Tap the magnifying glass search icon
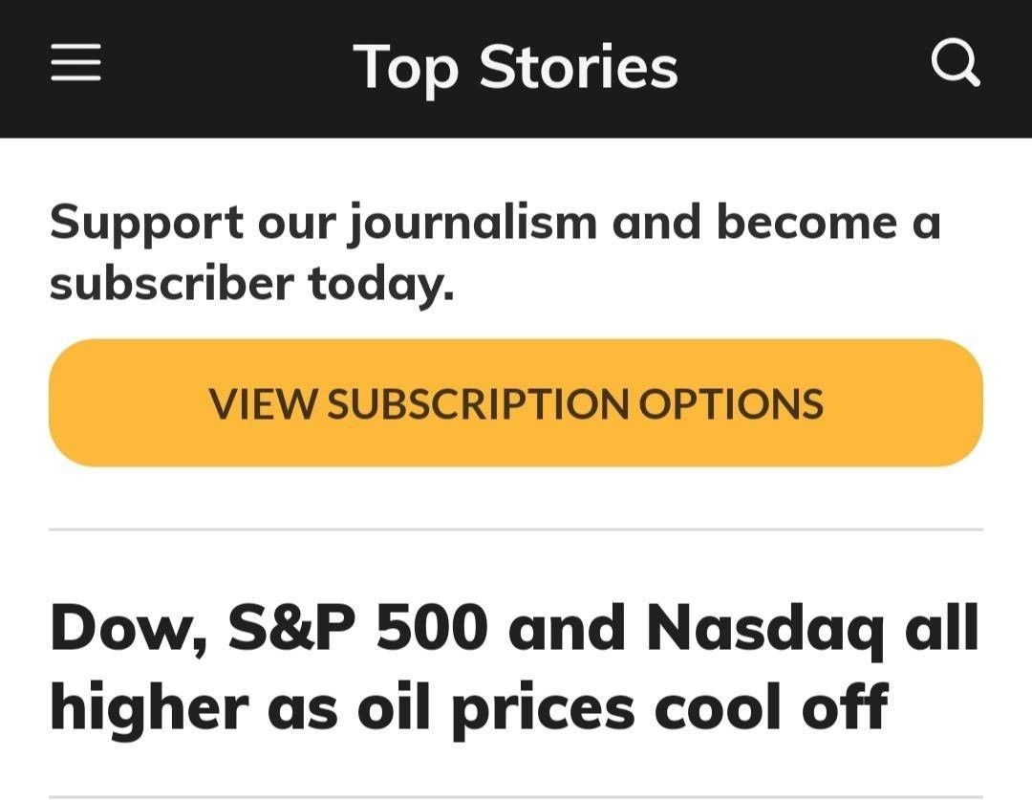The width and height of the screenshot is (1032, 800). click(x=956, y=62)
